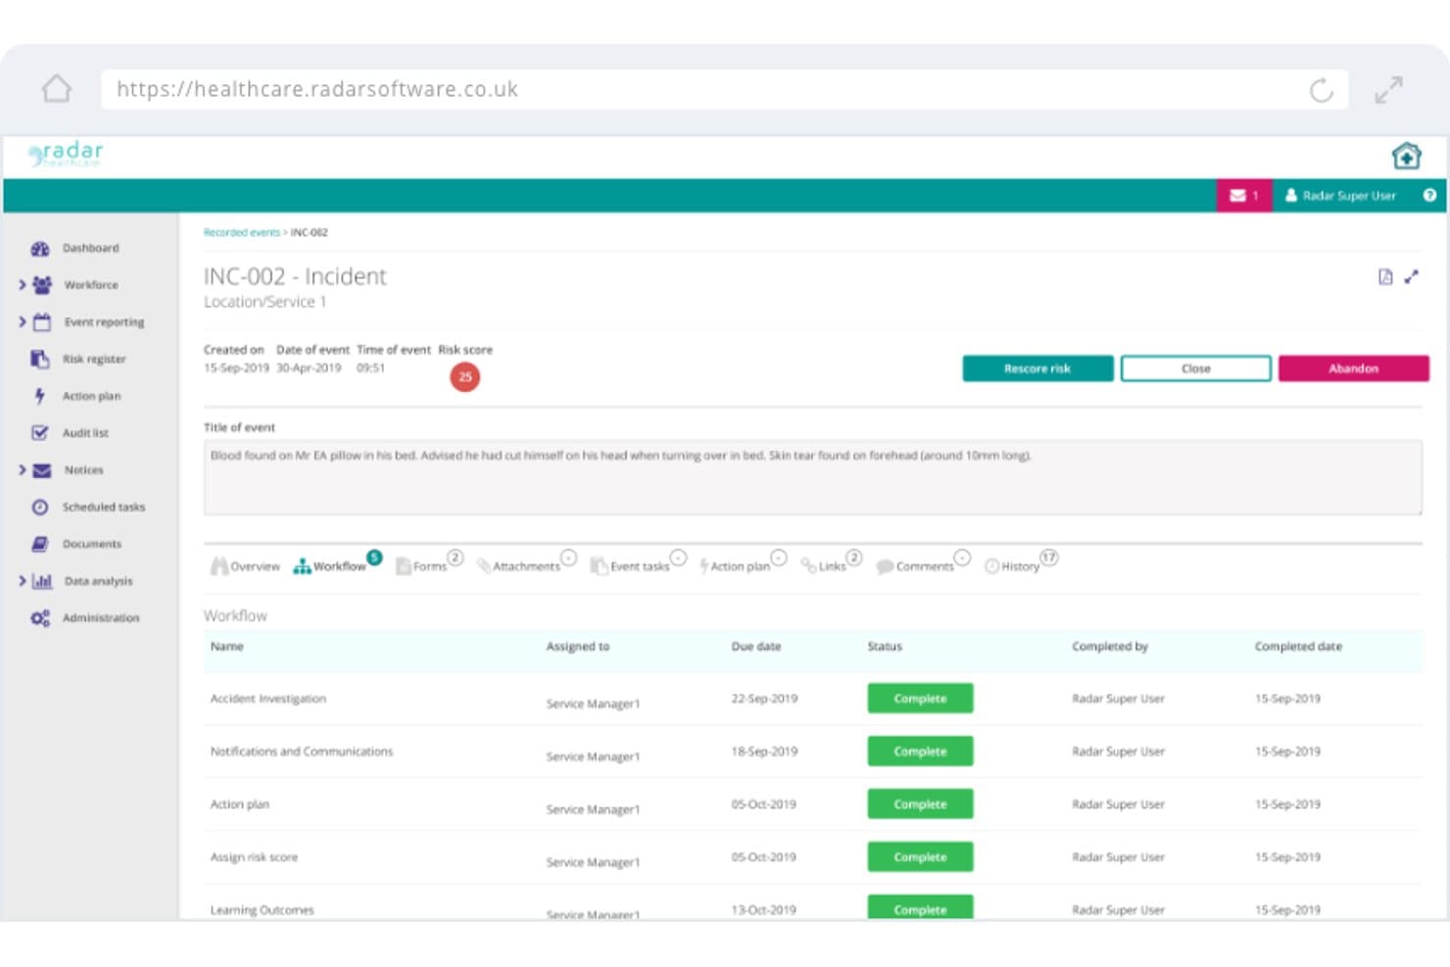Open the mail notifications envelope badge
Image resolution: width=1450 pixels, height=967 pixels.
pyautogui.click(x=1244, y=196)
